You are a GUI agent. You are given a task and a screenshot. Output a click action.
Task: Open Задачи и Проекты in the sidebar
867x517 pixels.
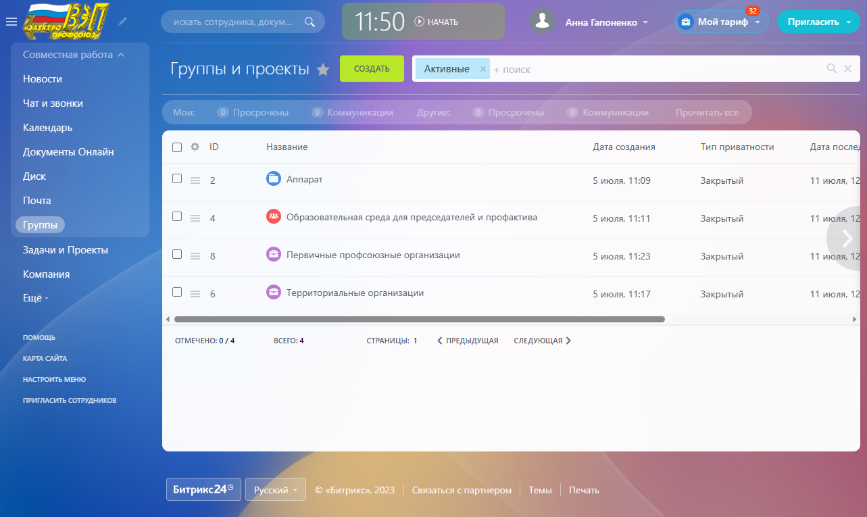pos(66,250)
